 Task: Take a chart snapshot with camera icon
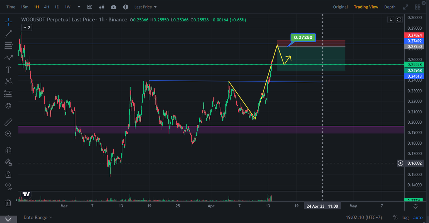click(114, 7)
